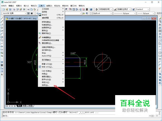Screen dimensions: 162x121
Task: Select the Circle draw tool
Action: (x=2, y=37)
